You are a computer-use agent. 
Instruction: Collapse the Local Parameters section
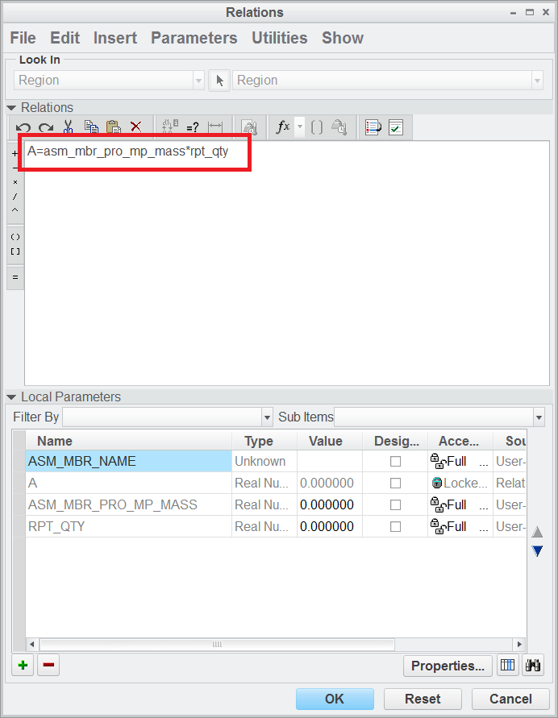click(x=11, y=397)
